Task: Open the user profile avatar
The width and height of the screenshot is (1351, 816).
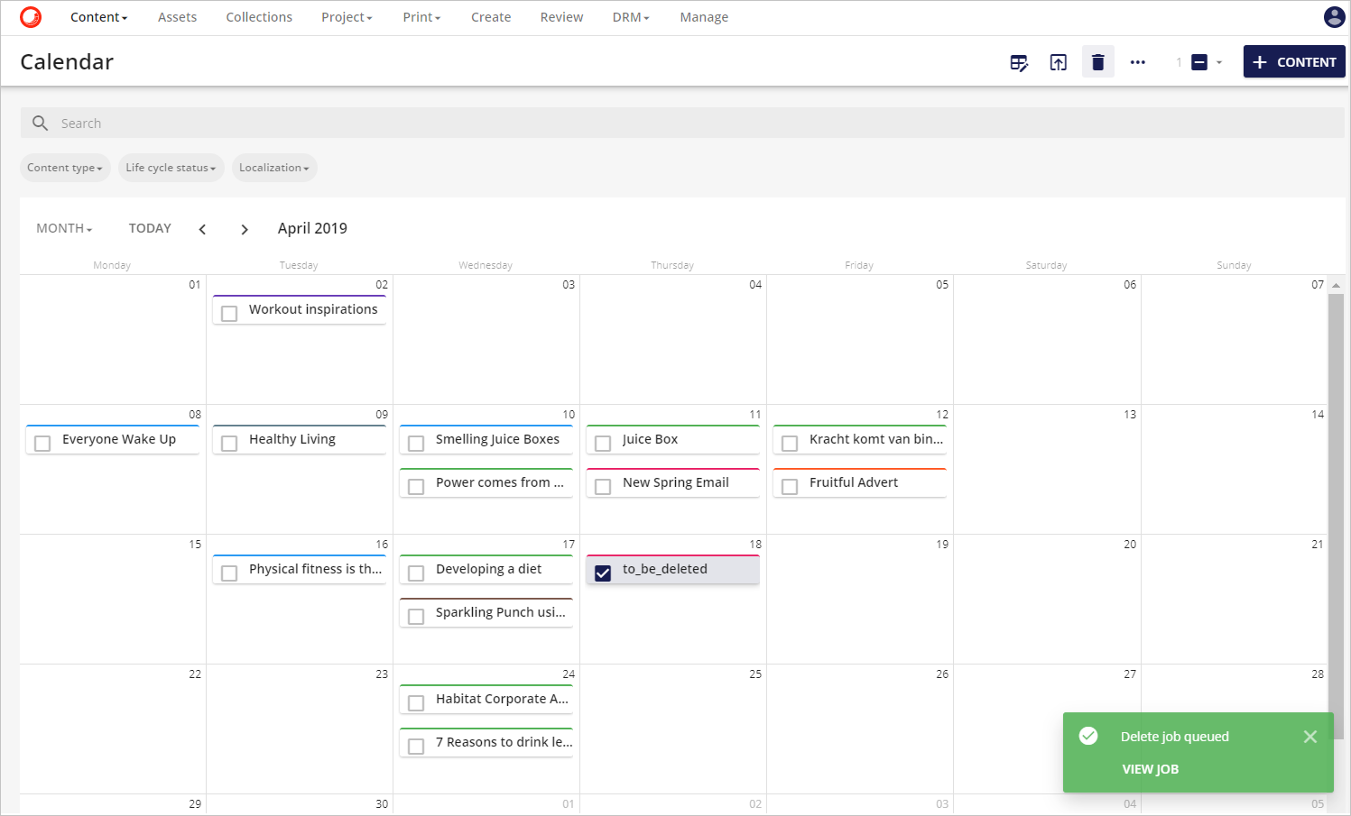Action: [x=1334, y=17]
